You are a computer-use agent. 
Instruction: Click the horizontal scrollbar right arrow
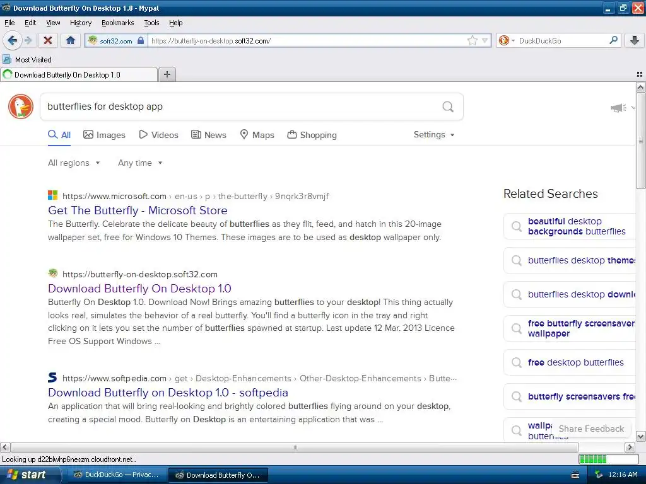(630, 447)
